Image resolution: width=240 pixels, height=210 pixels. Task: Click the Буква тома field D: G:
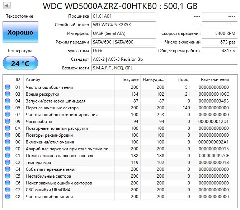[123, 51]
